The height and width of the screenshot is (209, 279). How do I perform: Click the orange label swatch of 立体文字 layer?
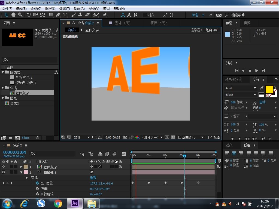pyautogui.click(x=26, y=167)
